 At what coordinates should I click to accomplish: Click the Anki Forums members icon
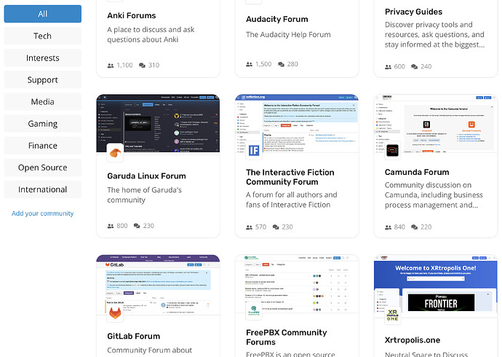click(111, 66)
